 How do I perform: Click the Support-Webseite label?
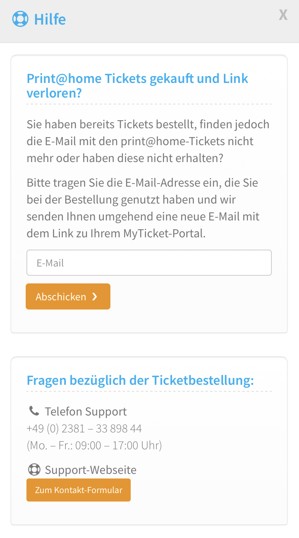pos(90,470)
